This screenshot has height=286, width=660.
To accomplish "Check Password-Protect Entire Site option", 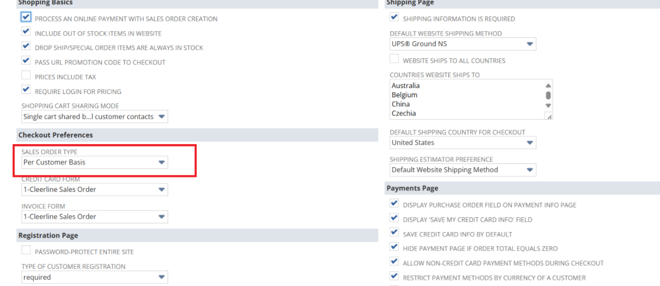I will 26,251.
